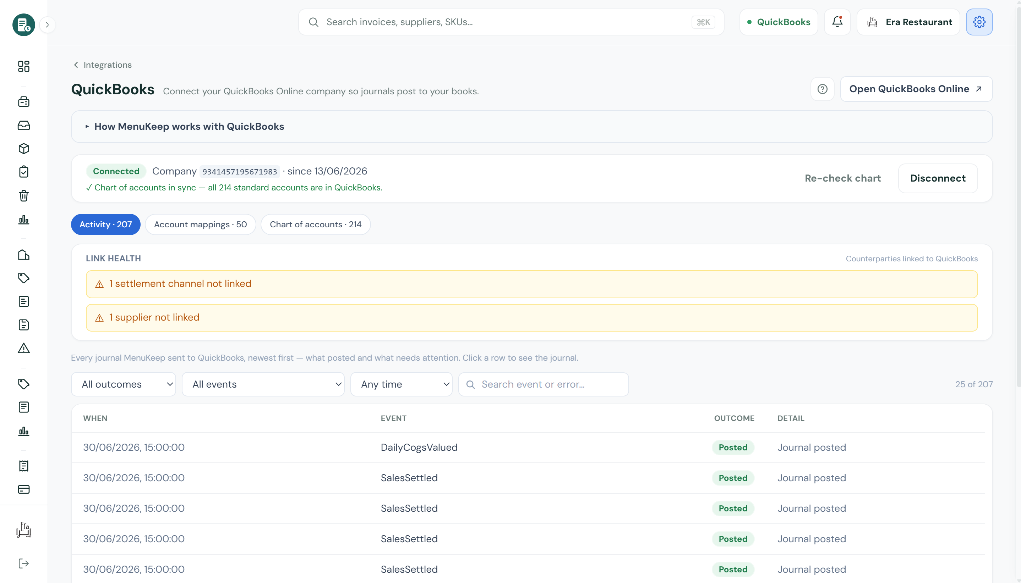
Task: Open the All events dropdown
Action: 263,384
